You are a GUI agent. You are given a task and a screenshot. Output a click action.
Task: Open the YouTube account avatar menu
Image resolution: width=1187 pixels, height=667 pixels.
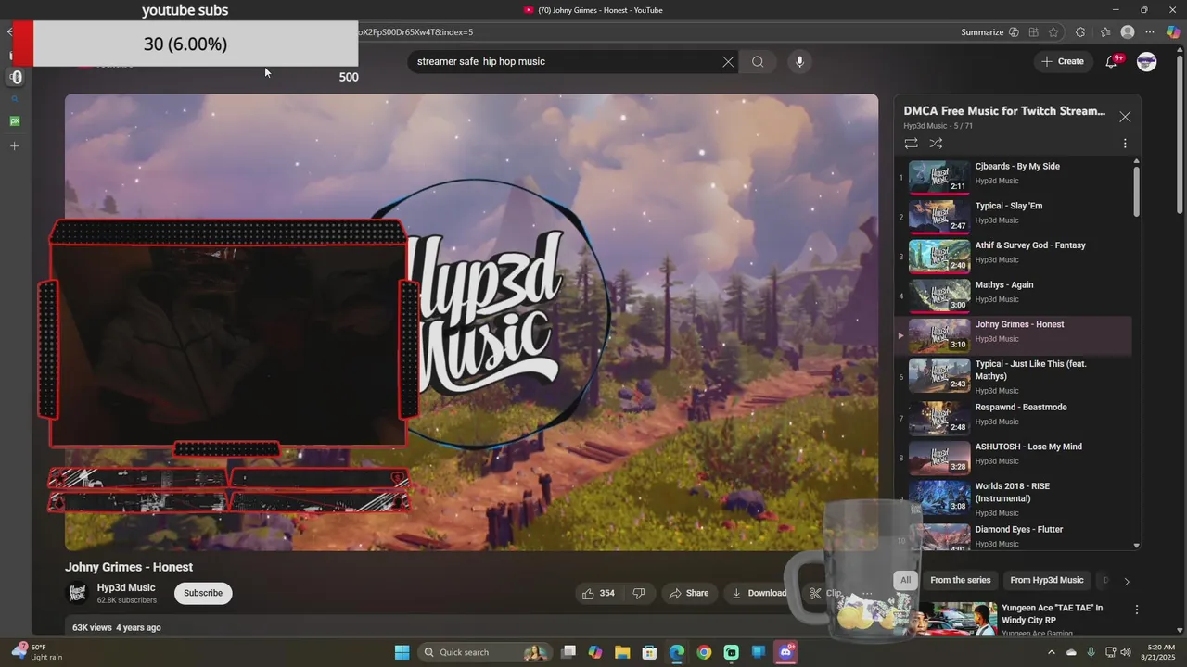point(1147,62)
